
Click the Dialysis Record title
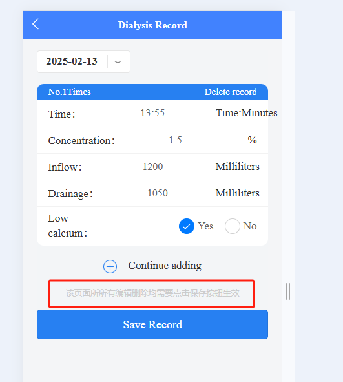[x=152, y=25]
